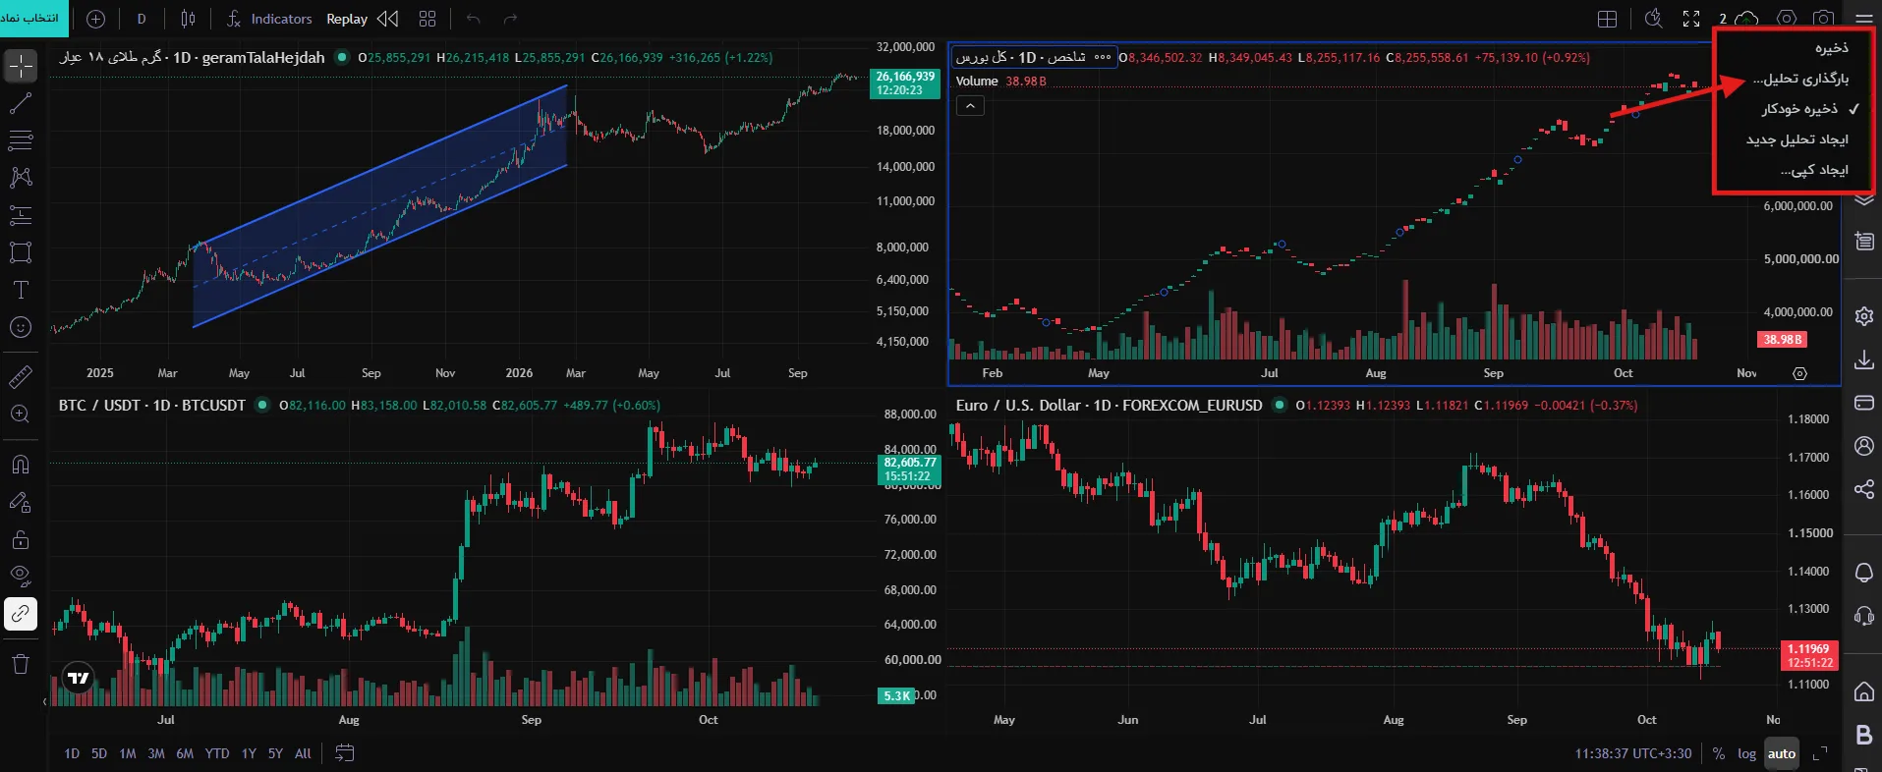Open the right sidebar gear settings icon

pyautogui.click(x=1863, y=316)
